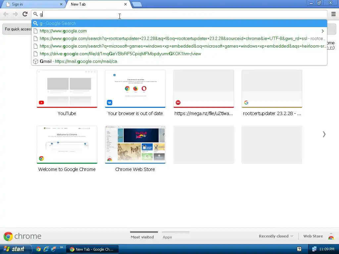Pick the rootcertupdater search URL suggestion

point(179,38)
